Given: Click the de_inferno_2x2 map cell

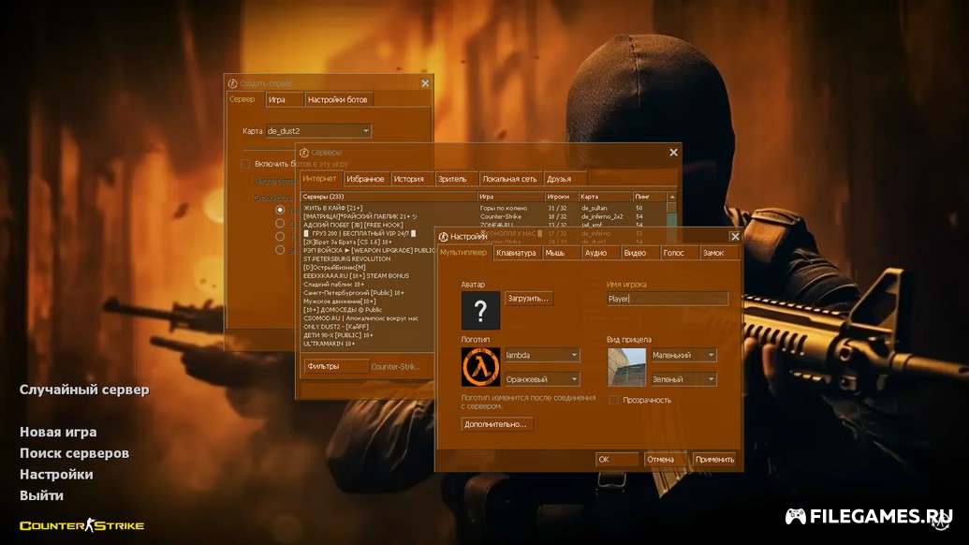Looking at the screenshot, I should tap(602, 217).
